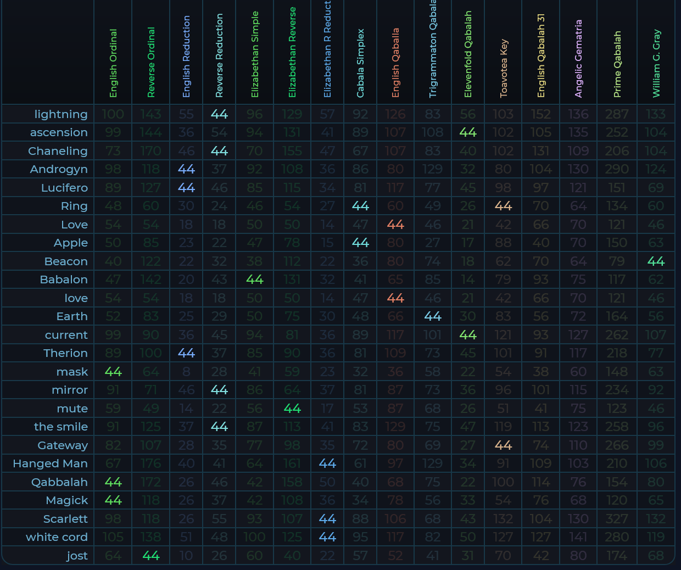Viewport: 681px width, 570px height.
Task: Select the Androgyn row label
Action: coord(59,169)
